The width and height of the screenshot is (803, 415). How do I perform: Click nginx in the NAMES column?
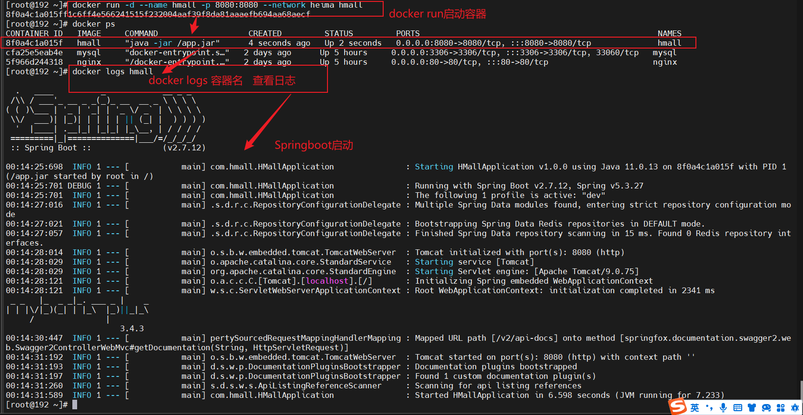coord(665,62)
